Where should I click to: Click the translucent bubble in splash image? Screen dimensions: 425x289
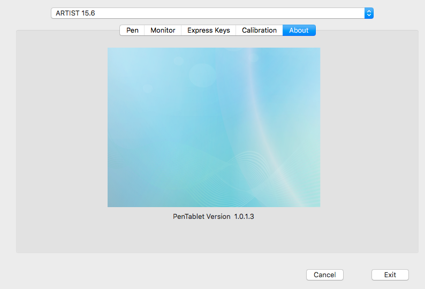[x=202, y=75]
